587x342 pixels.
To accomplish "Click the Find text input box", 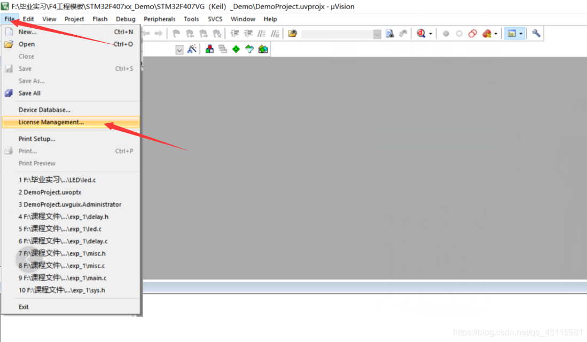I will point(337,34).
